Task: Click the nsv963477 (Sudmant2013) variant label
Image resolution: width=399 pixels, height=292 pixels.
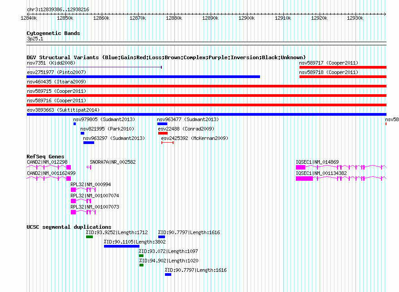Action: (x=188, y=119)
